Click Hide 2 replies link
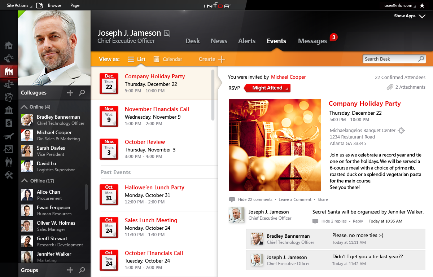The height and width of the screenshot is (277, 433). coord(334,221)
